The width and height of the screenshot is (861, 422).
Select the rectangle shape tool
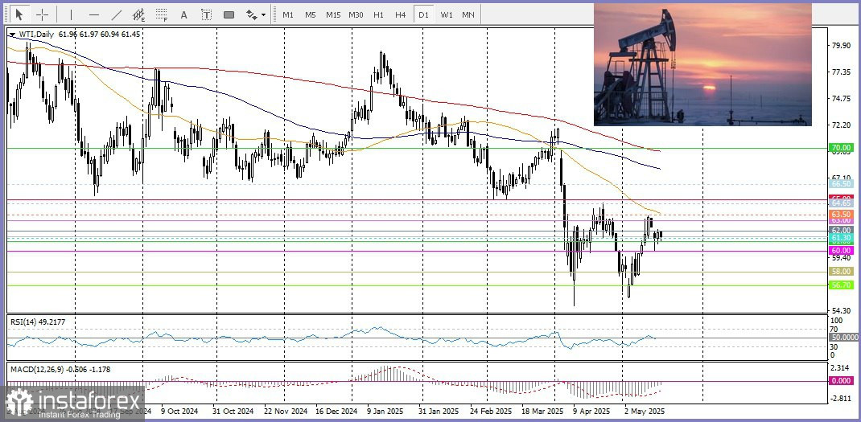pos(229,14)
